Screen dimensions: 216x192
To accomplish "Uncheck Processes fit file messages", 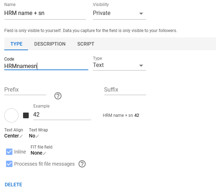I will pos(10,164).
